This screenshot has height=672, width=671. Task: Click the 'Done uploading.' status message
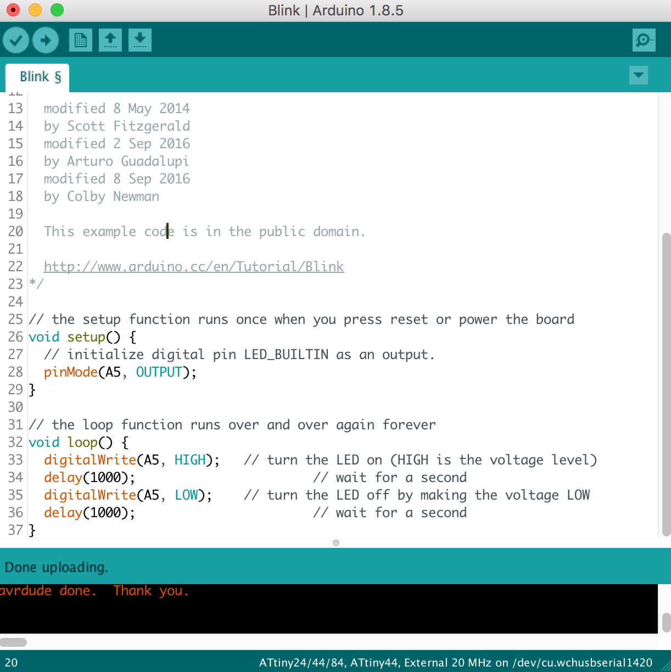click(57, 567)
